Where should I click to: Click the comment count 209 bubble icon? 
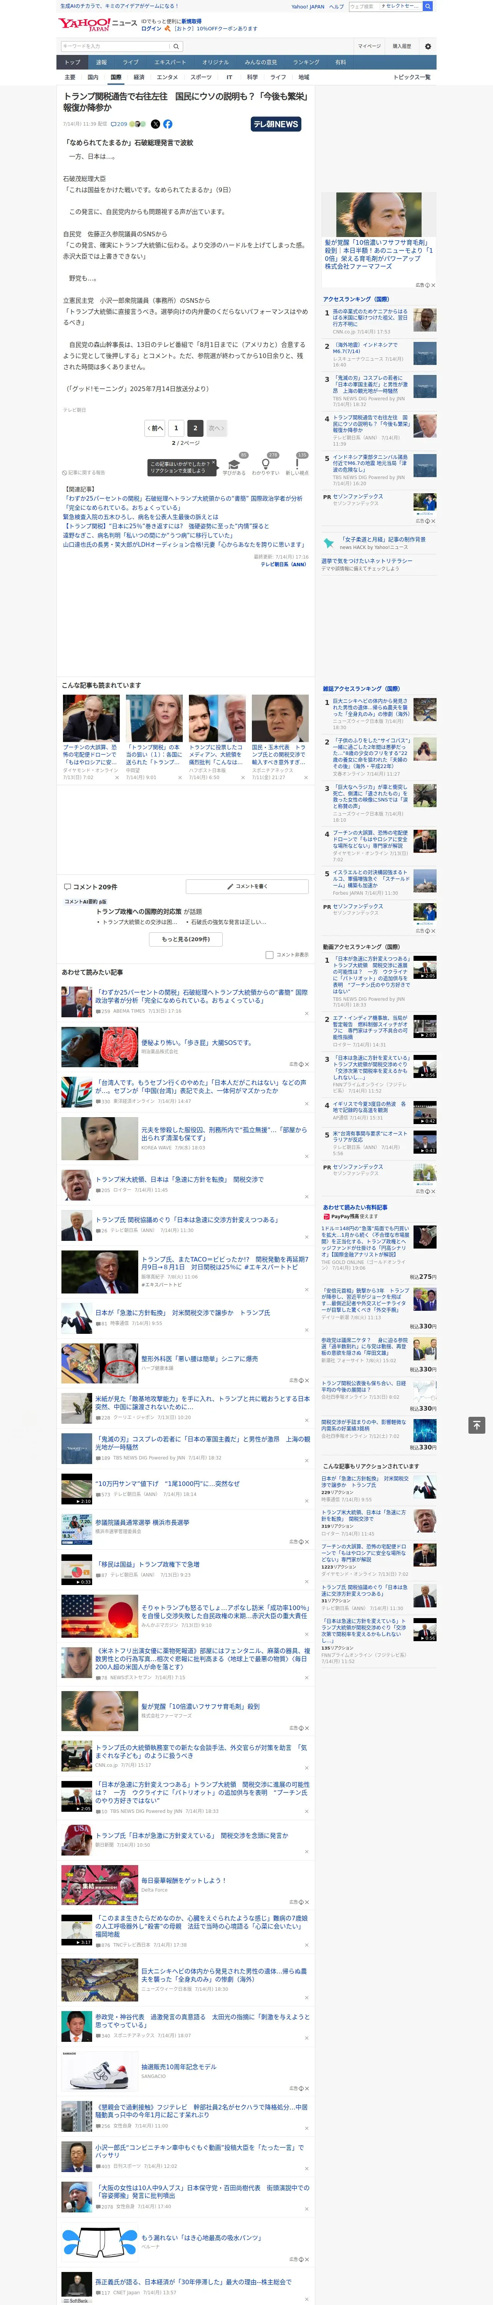(118, 124)
